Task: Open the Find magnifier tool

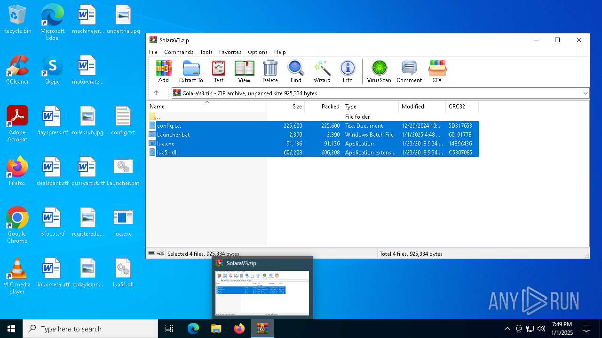Action: 296,72
